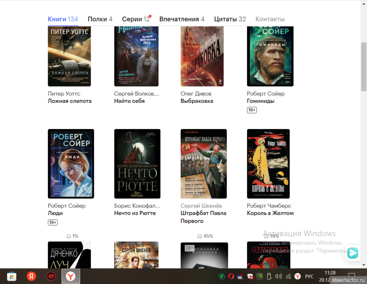
Task: Open the Полки 4 tab
Action: click(100, 19)
